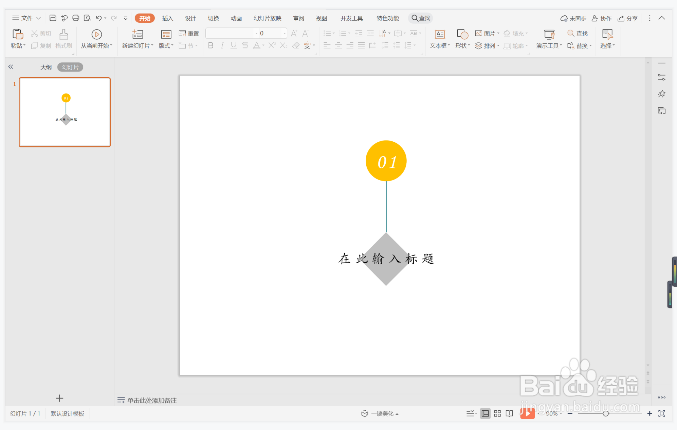Click the Share (分享) button
677x430 pixels.
627,18
